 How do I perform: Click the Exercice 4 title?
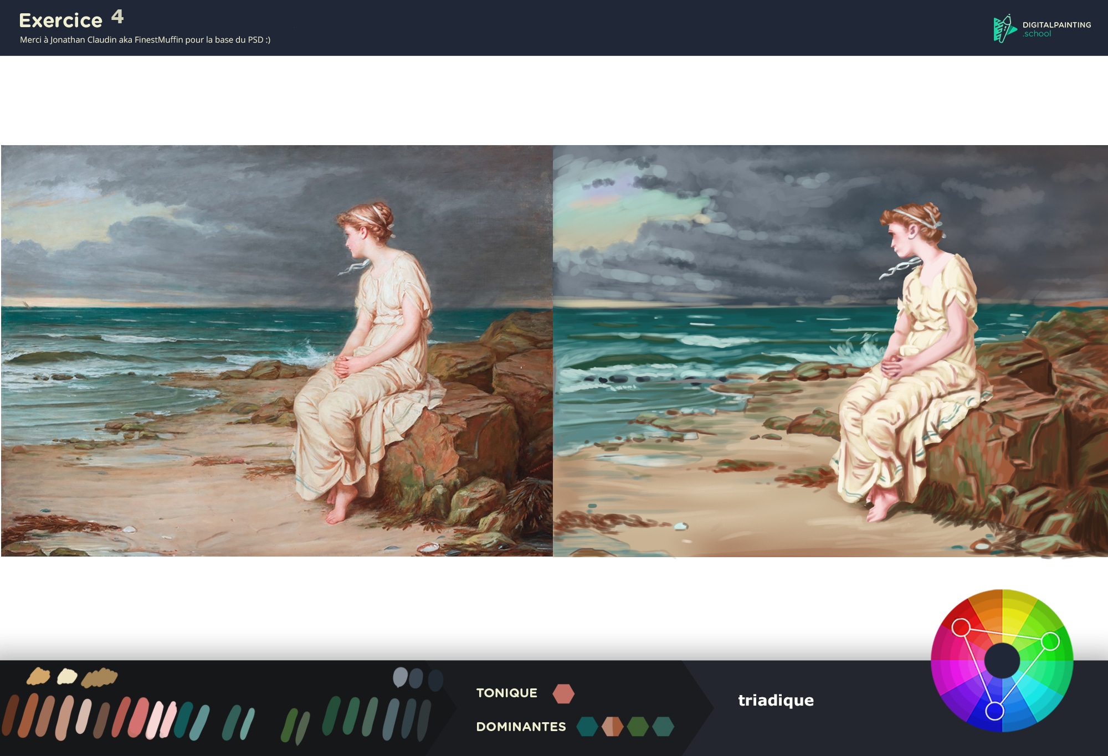pyautogui.click(x=71, y=18)
